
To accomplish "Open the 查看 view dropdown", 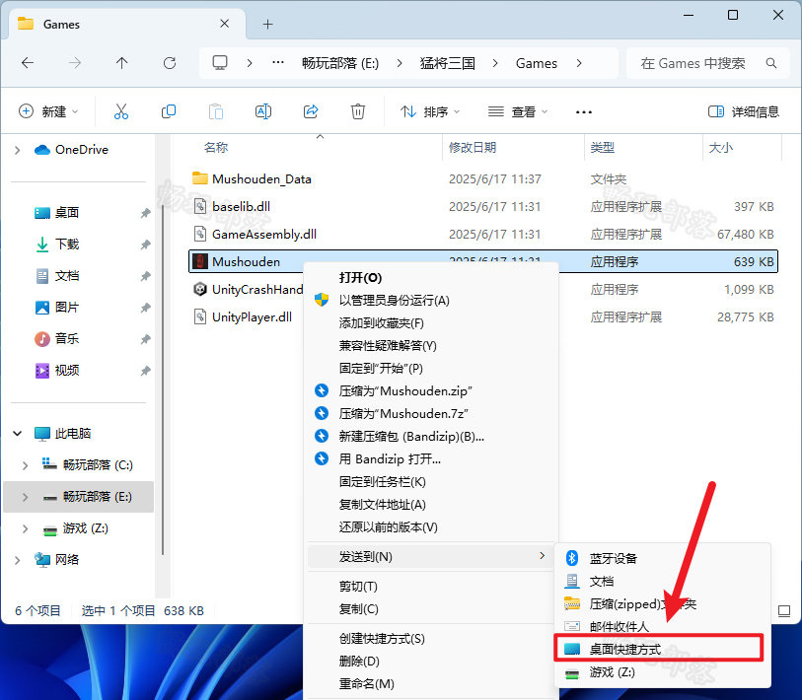I will click(x=518, y=111).
